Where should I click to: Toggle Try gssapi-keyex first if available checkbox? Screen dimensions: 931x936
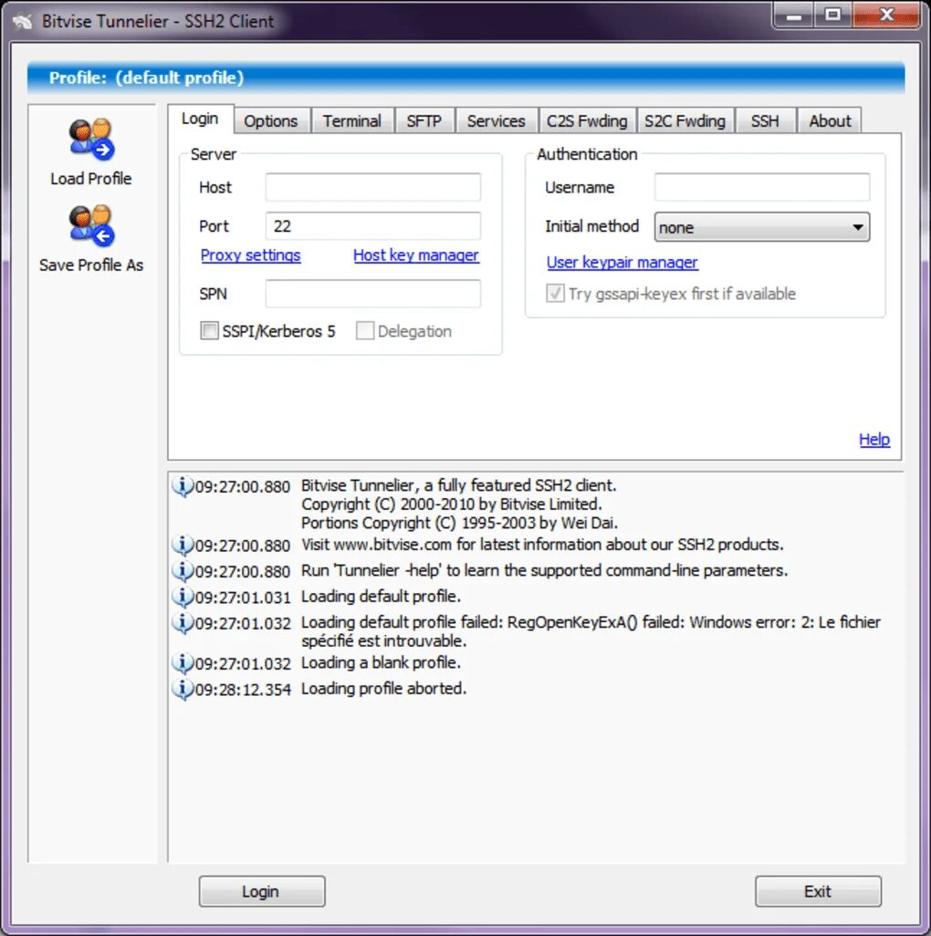pyautogui.click(x=555, y=293)
